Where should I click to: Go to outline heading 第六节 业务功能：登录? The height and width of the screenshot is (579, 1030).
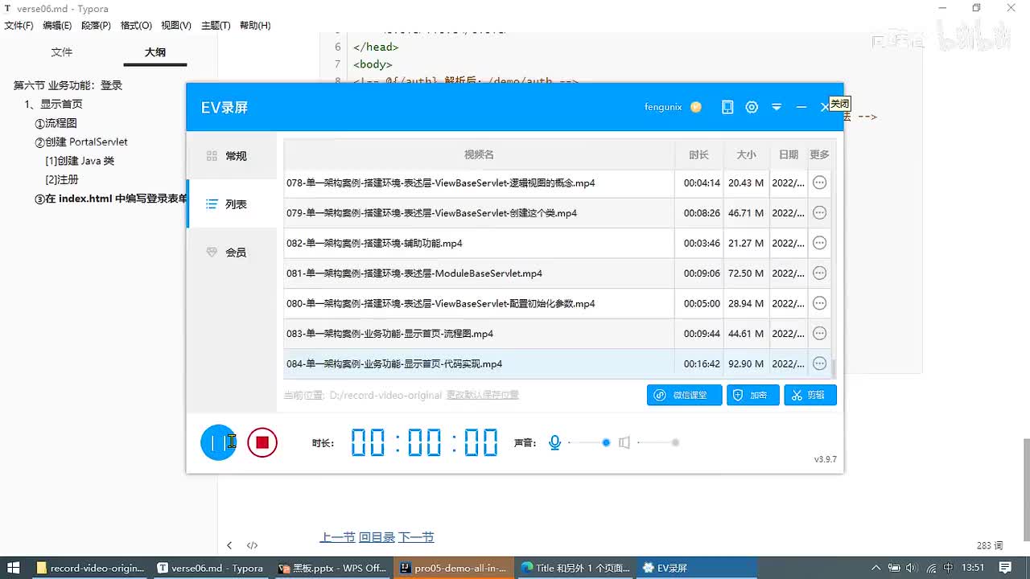coord(68,85)
